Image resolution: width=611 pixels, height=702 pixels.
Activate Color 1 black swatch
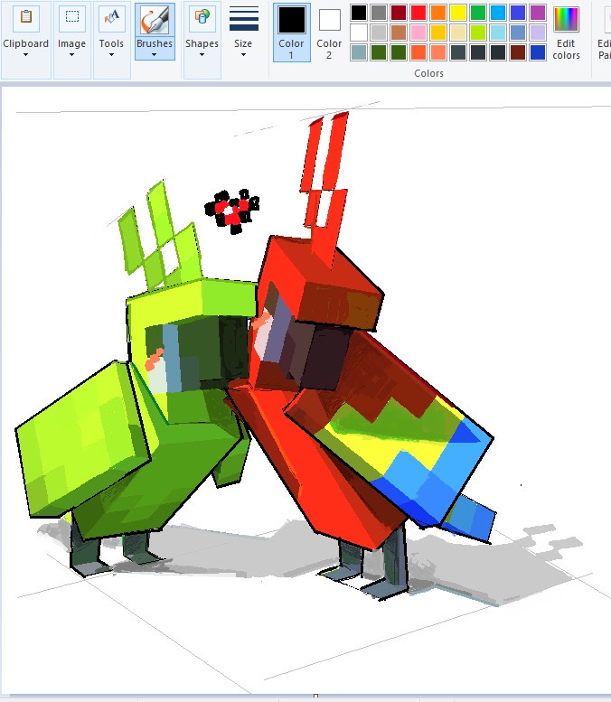click(x=292, y=20)
